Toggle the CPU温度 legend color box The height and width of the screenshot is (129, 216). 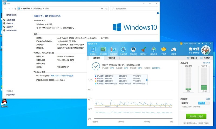(96, 76)
